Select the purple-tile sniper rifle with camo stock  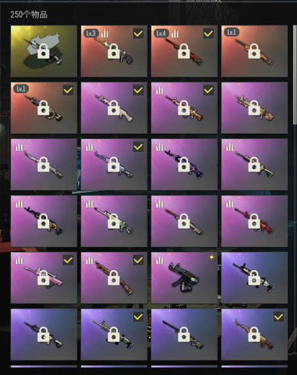[184, 334]
